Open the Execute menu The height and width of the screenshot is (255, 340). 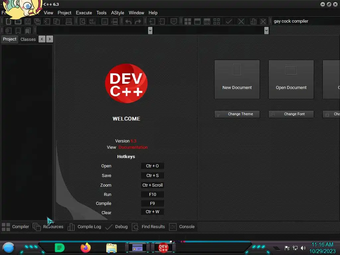click(84, 13)
